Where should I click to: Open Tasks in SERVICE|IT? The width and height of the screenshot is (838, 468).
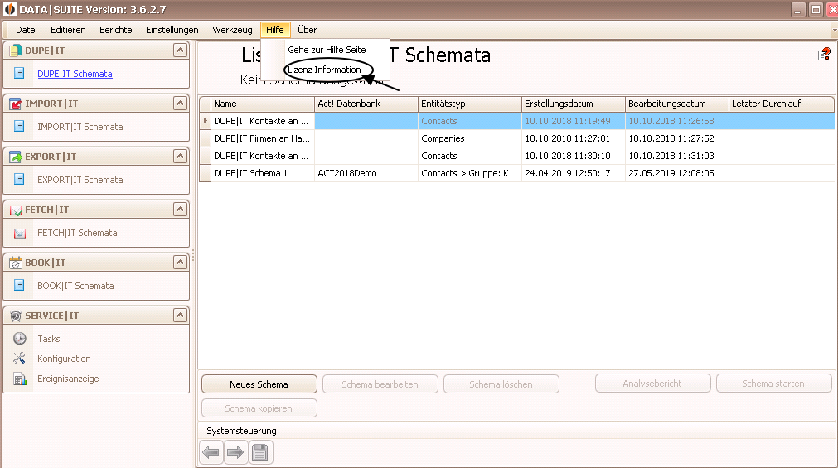click(49, 339)
